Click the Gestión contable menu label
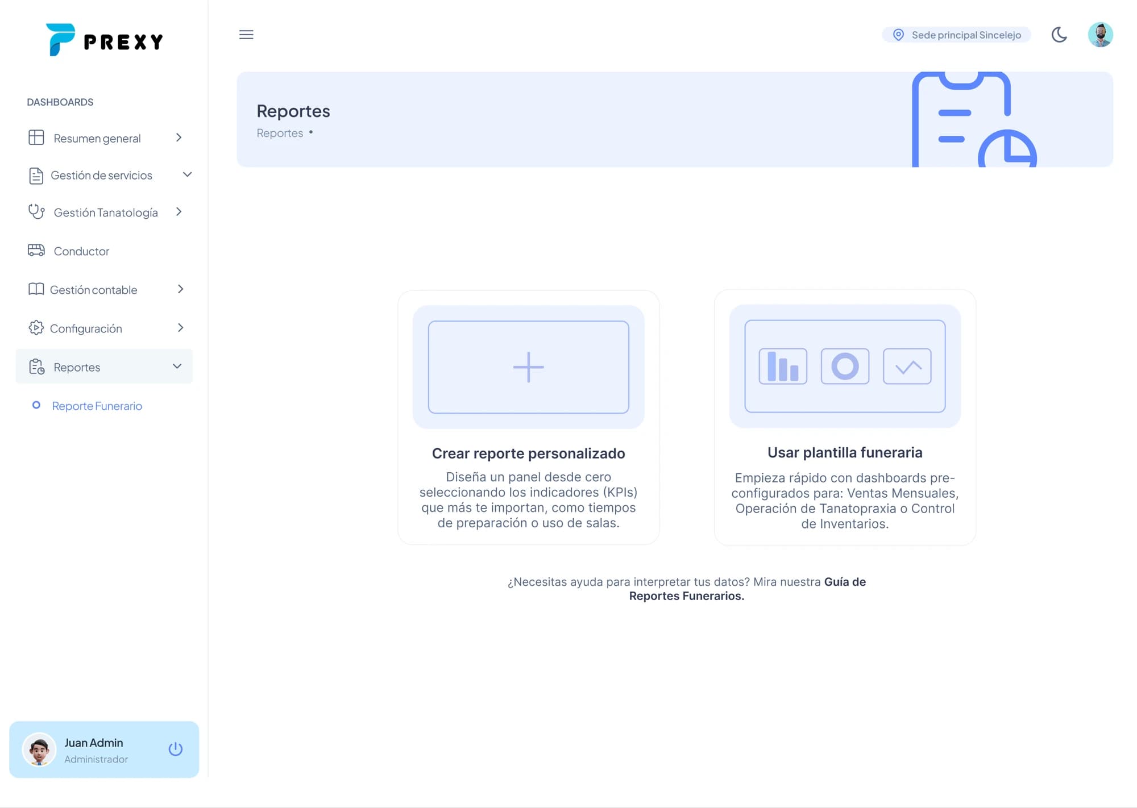This screenshot has width=1137, height=808. pyautogui.click(x=94, y=290)
